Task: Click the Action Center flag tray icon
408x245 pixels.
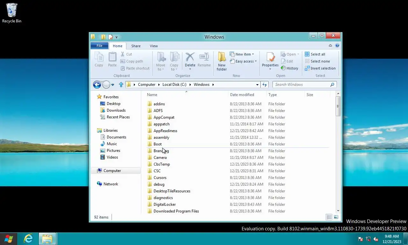Action: (361, 239)
